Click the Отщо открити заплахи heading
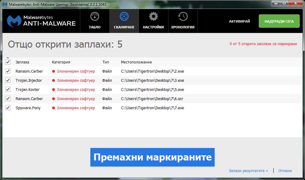Viewport: 305px width, 180px height. coord(65,44)
